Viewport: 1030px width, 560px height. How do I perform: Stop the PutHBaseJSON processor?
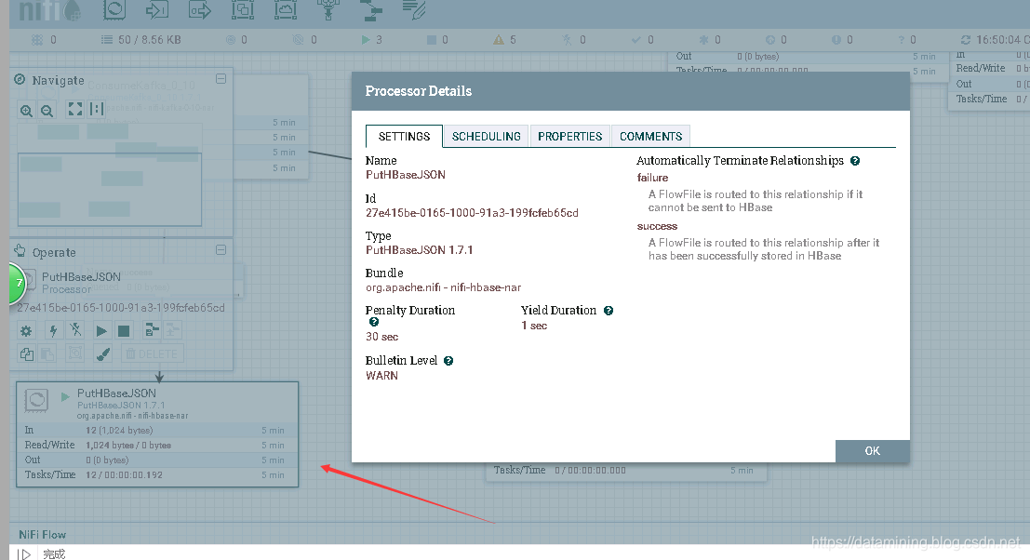point(124,331)
